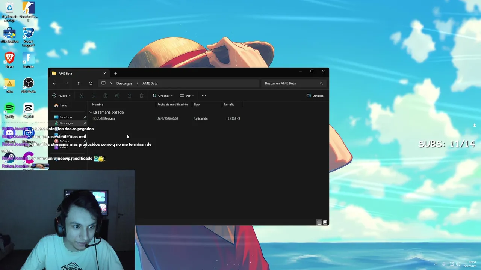Open the Papelera de reciclaje desktop icon
The image size is (481, 270).
9,11
